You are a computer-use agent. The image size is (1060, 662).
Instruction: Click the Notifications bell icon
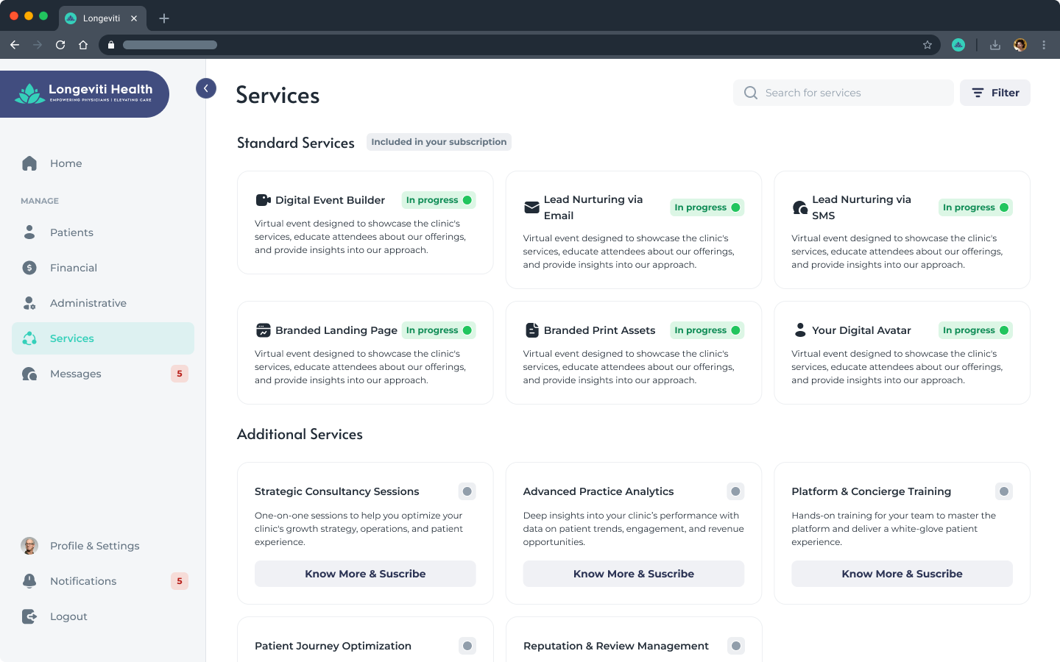pyautogui.click(x=29, y=581)
